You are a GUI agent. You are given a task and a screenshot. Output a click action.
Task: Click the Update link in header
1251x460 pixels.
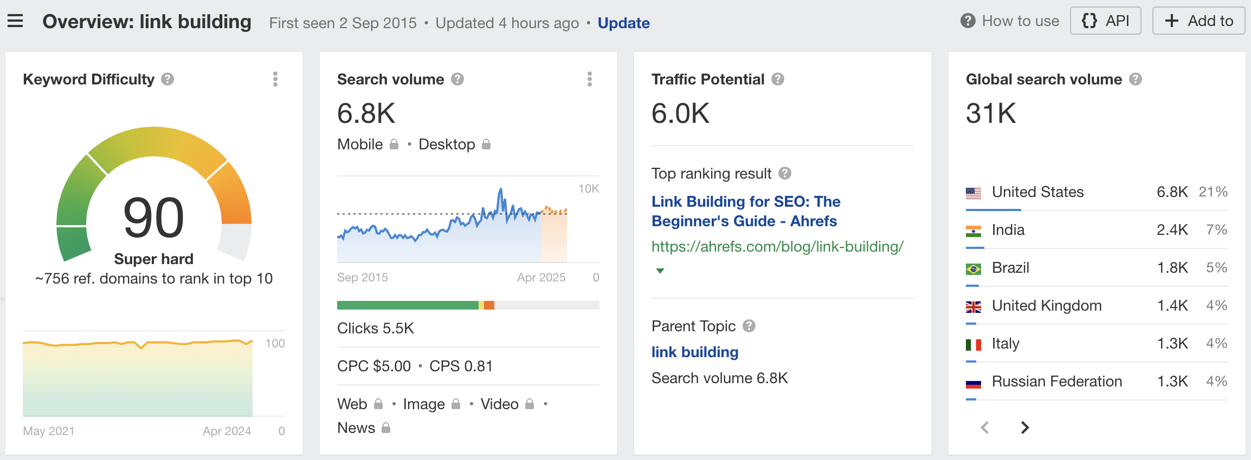point(623,23)
